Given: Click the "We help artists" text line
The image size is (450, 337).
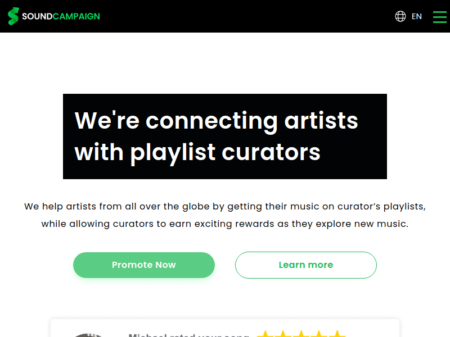Looking at the screenshot, I should 225,207.
